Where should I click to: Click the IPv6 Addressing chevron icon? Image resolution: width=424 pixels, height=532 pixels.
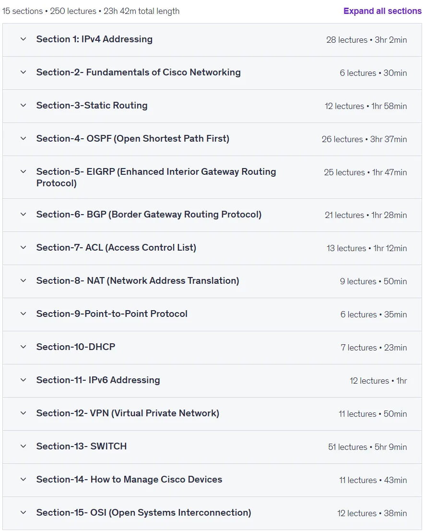pyautogui.click(x=23, y=380)
